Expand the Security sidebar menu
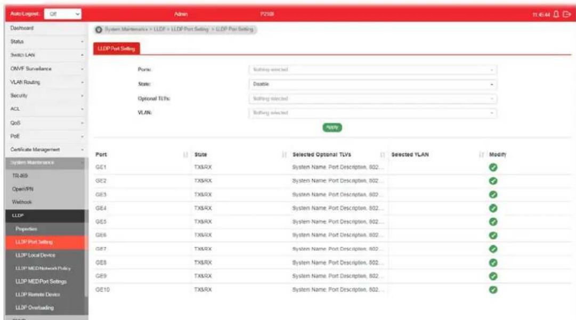The height and width of the screenshot is (320, 576). click(x=46, y=95)
